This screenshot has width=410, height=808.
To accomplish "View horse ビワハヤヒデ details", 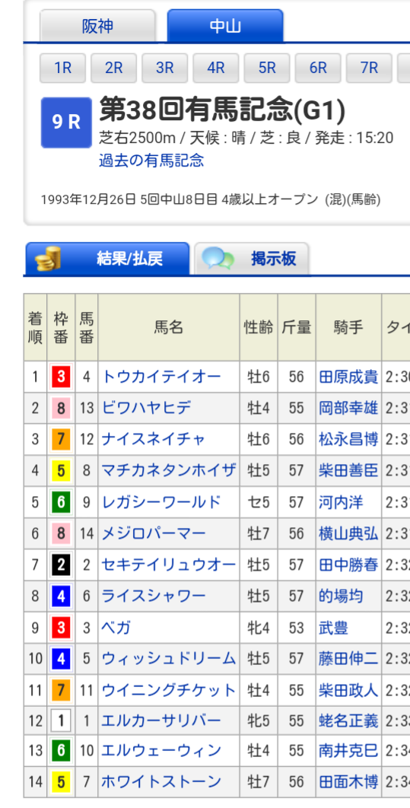I will pyautogui.click(x=146, y=408).
